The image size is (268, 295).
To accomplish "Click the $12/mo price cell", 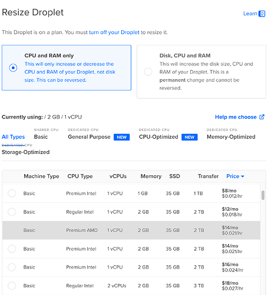I will (x=232, y=212).
